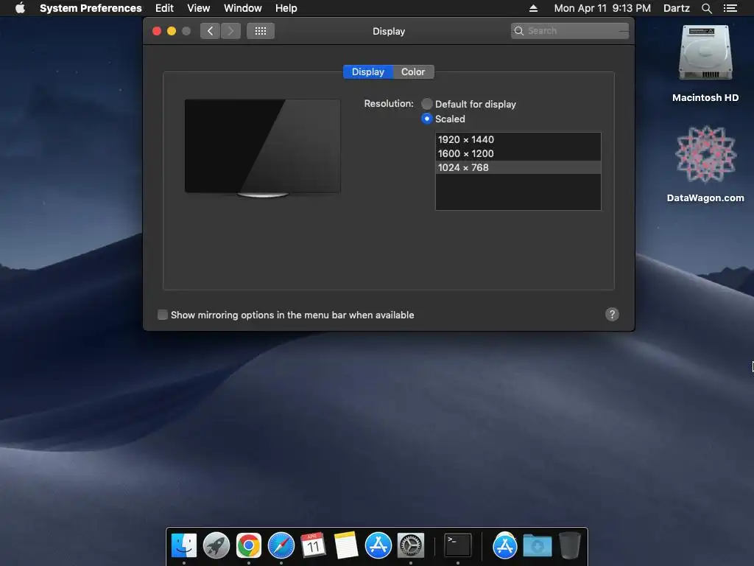Open Downloads folder in Dock
Screen dimensions: 754x566
(537, 545)
